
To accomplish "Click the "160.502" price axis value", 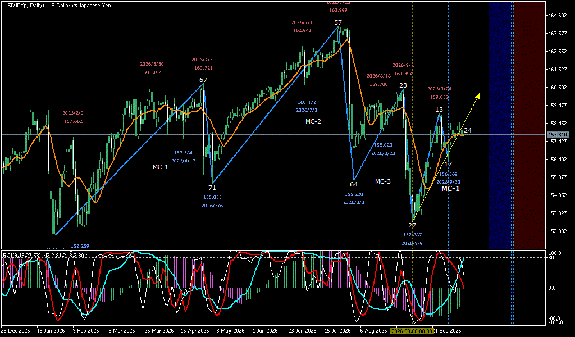I will click(x=558, y=87).
